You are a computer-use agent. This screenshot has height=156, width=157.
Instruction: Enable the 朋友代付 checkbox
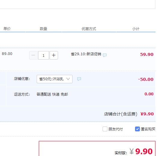click(105, 129)
